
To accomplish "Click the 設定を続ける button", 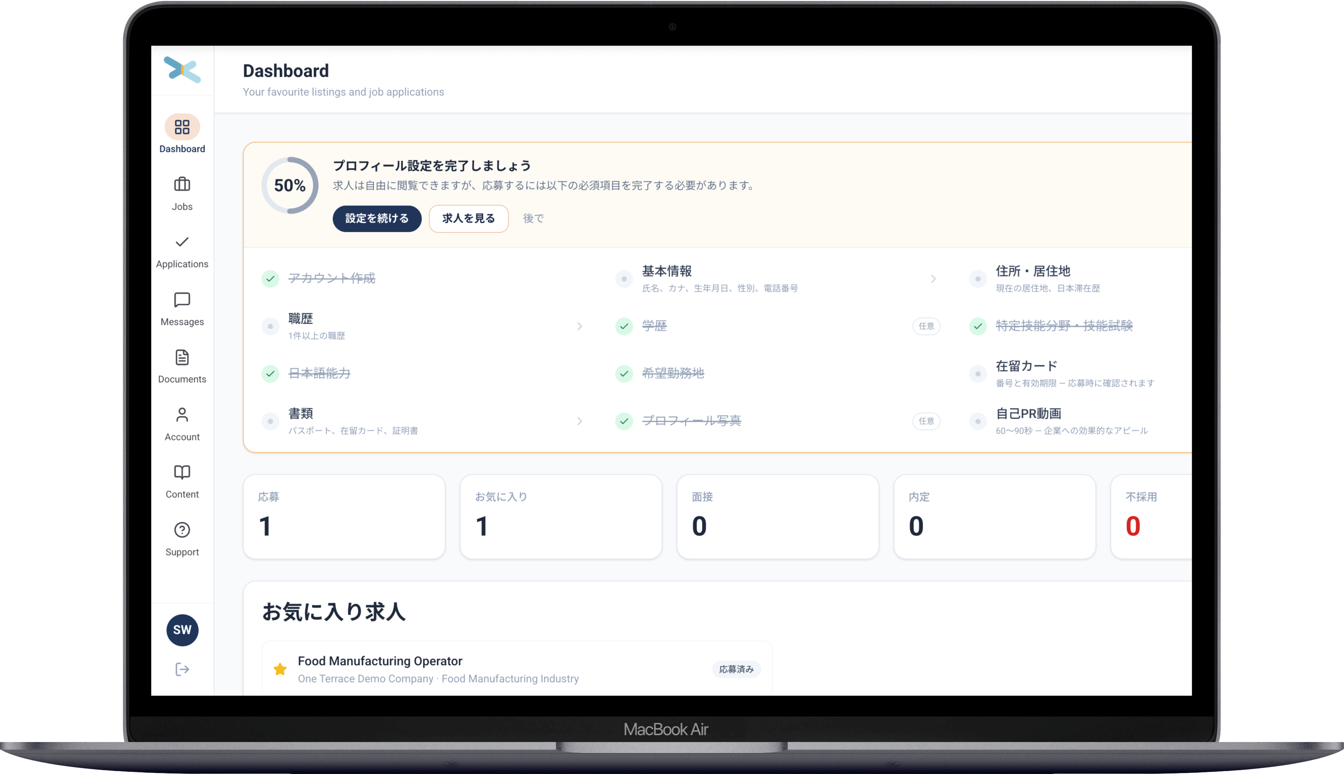I will 377,218.
